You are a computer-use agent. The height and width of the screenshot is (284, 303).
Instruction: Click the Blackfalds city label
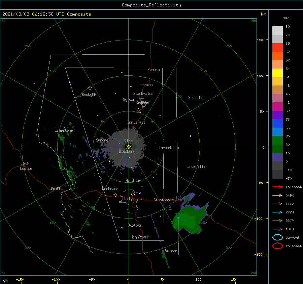[x=143, y=94]
